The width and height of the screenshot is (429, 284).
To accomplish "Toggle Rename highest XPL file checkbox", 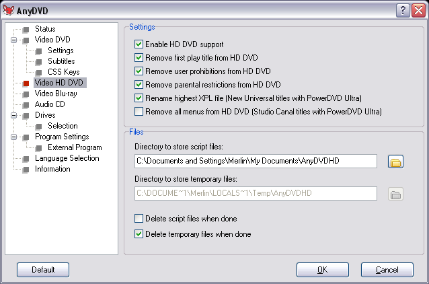I will [139, 98].
